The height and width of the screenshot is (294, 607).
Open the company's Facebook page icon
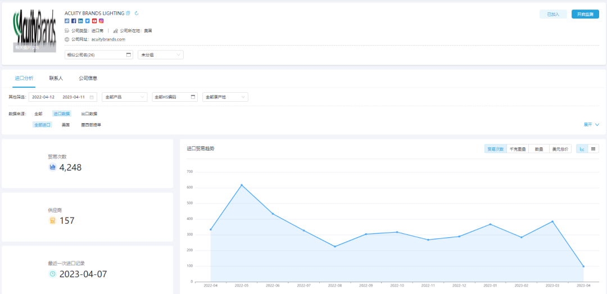pyautogui.click(x=74, y=21)
